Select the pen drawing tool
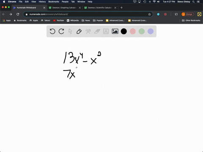The width and height of the screenshot is (203, 152). 79,31
